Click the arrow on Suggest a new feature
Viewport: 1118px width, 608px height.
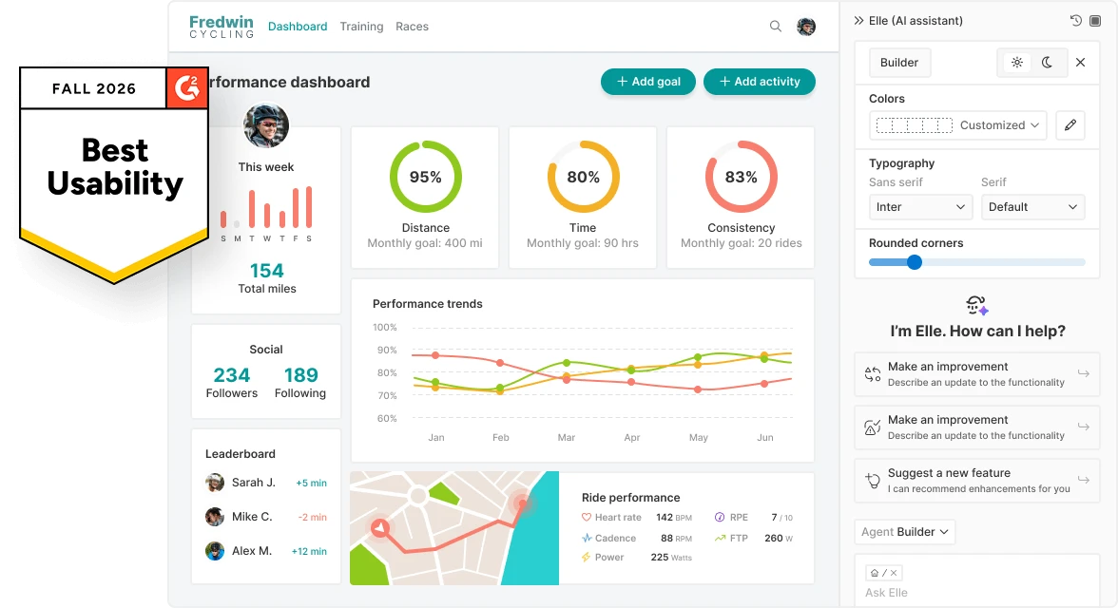(x=1083, y=480)
